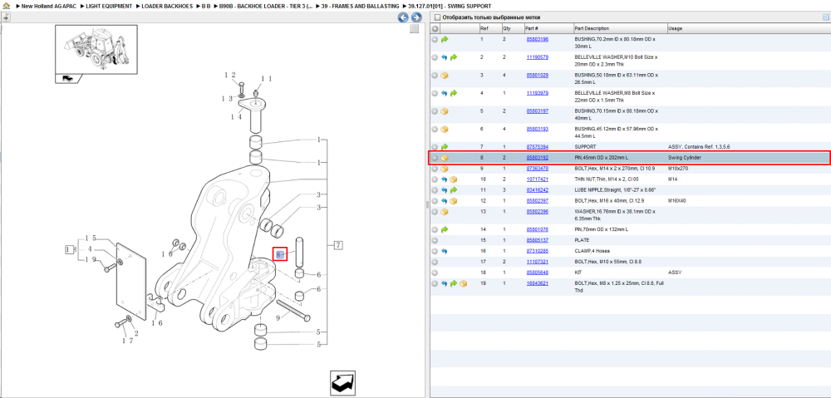The image size is (831, 398).
Task: Click 'Swing Cylinder' usage text
Action: coord(685,158)
